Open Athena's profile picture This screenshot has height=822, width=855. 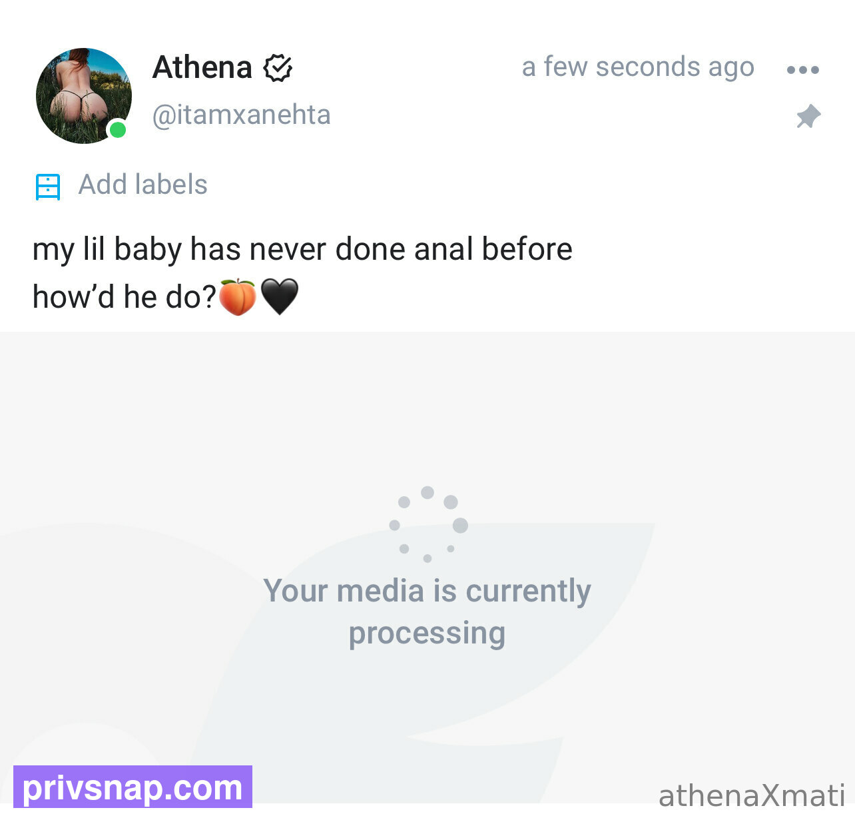pos(84,95)
